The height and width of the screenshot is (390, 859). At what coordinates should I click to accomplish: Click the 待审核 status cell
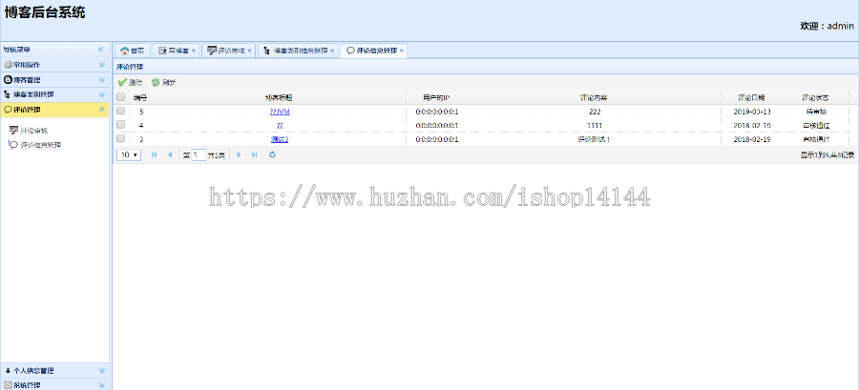point(815,112)
